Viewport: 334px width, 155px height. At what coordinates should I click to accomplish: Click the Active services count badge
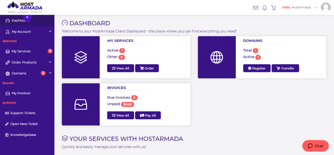122,51
